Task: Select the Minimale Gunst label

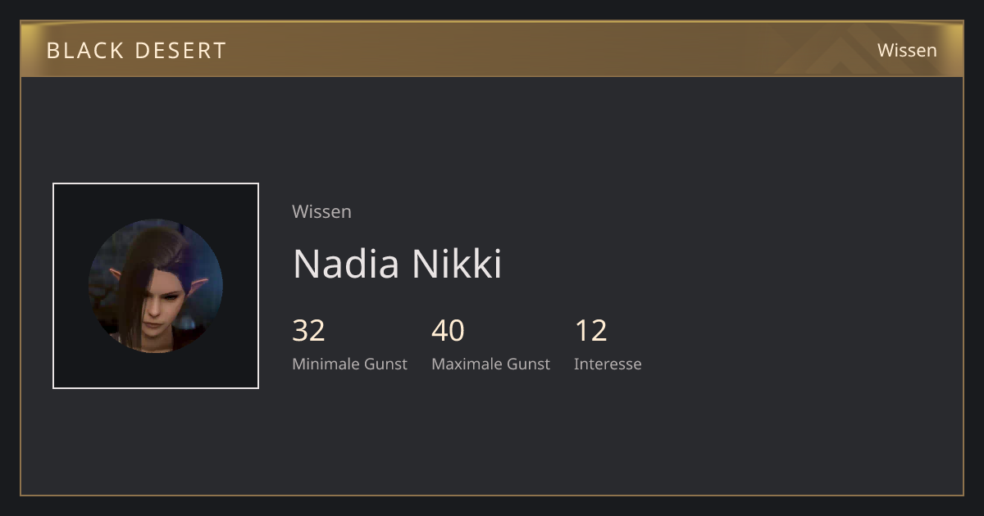Action: click(349, 364)
